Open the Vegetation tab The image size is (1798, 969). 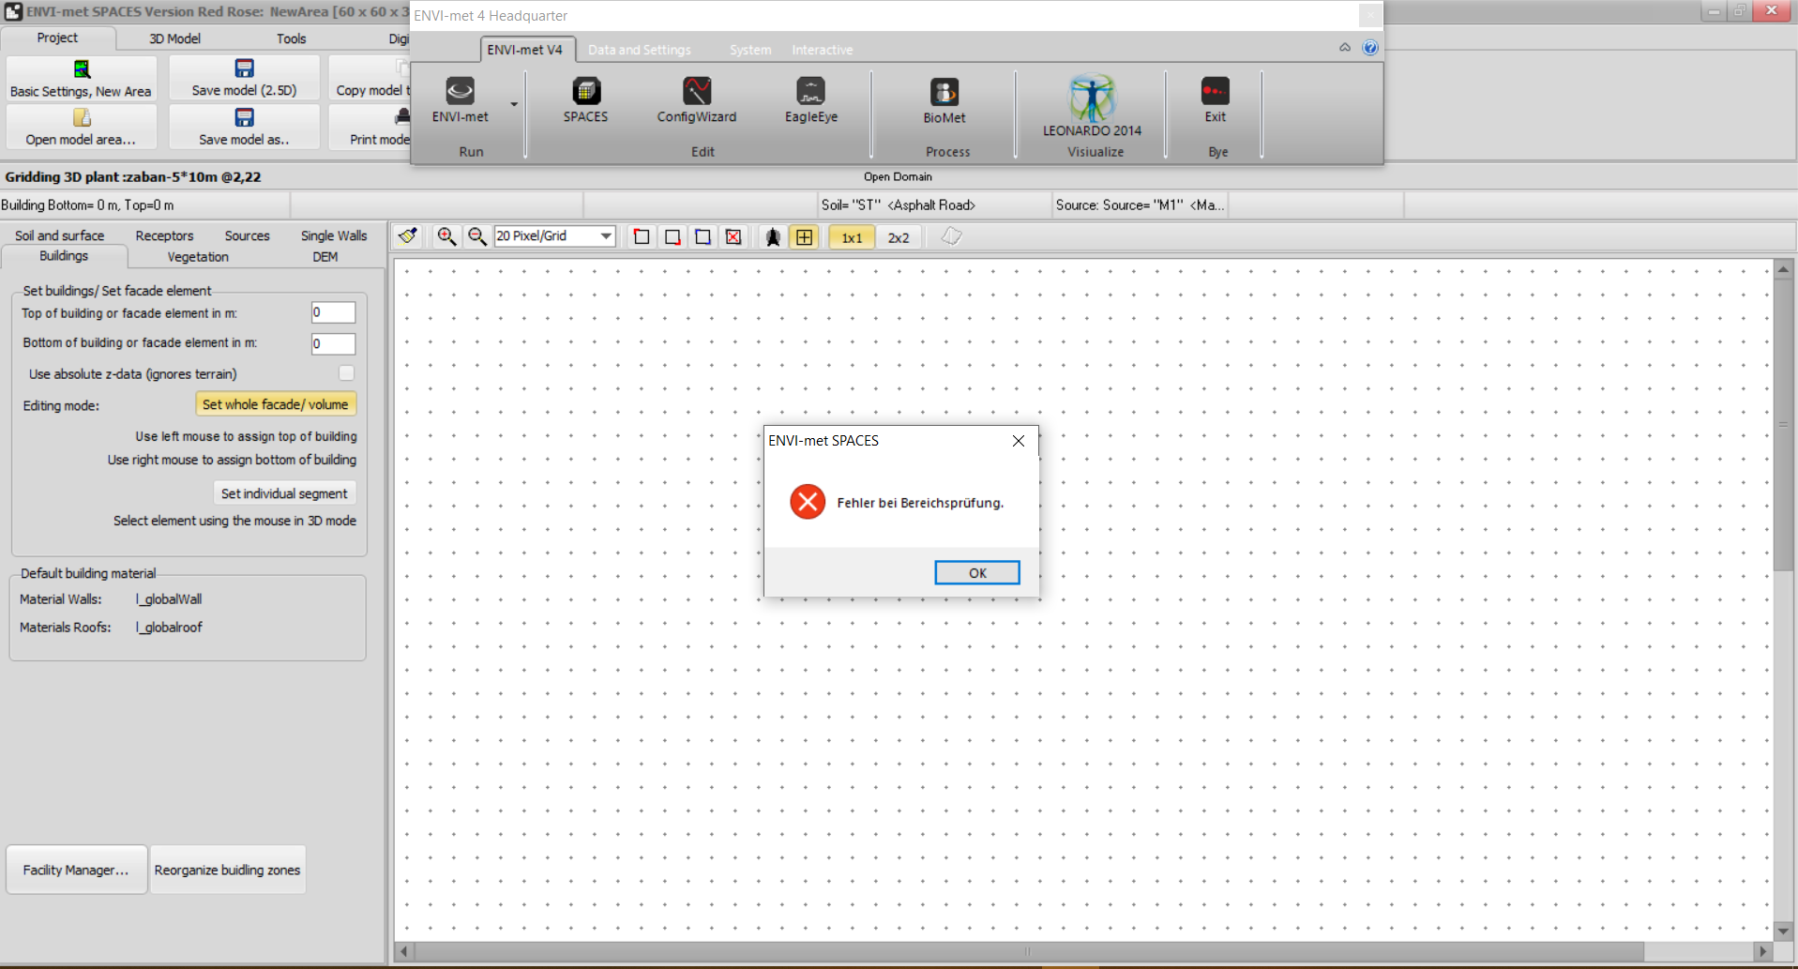(198, 256)
